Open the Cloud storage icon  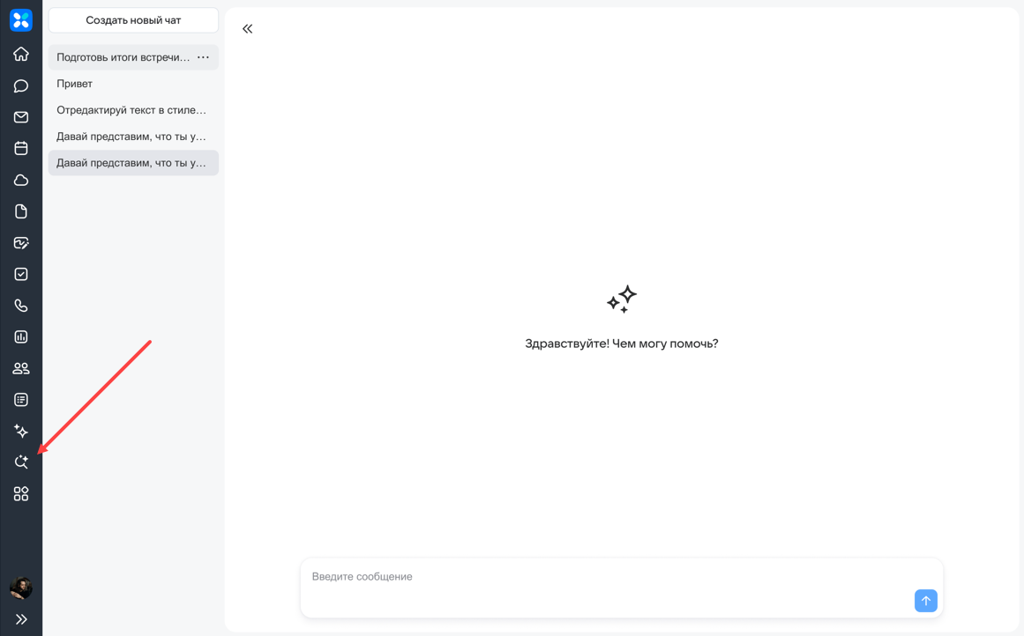(x=21, y=180)
